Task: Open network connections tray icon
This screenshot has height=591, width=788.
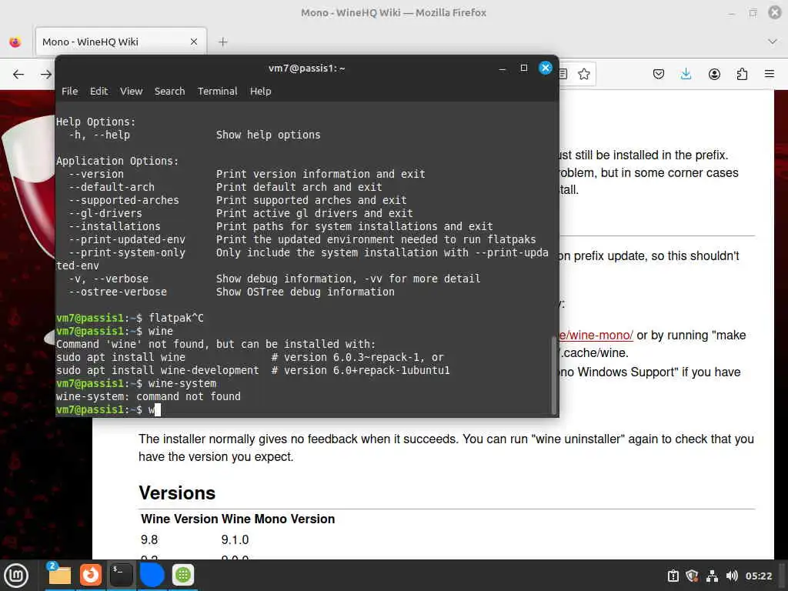Action: (712, 576)
